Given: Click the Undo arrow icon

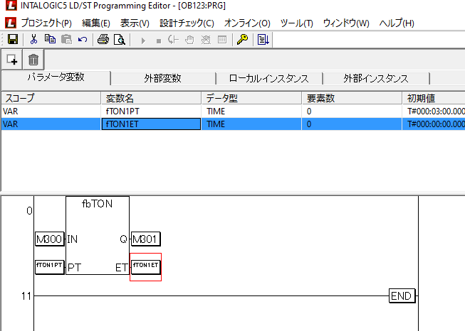Looking at the screenshot, I should 83,40.
